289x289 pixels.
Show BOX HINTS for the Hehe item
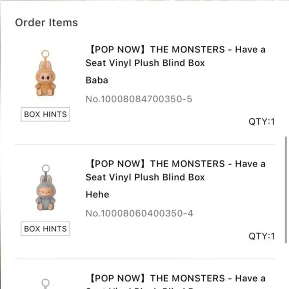[x=45, y=229]
